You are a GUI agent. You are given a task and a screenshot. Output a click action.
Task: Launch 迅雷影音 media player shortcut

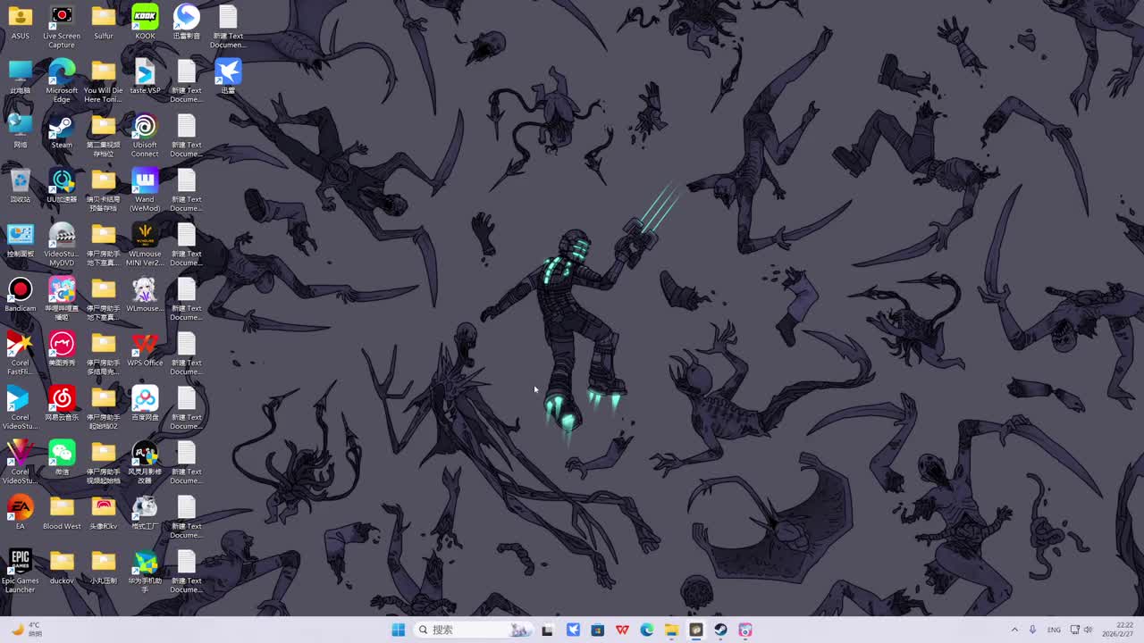tap(186, 22)
